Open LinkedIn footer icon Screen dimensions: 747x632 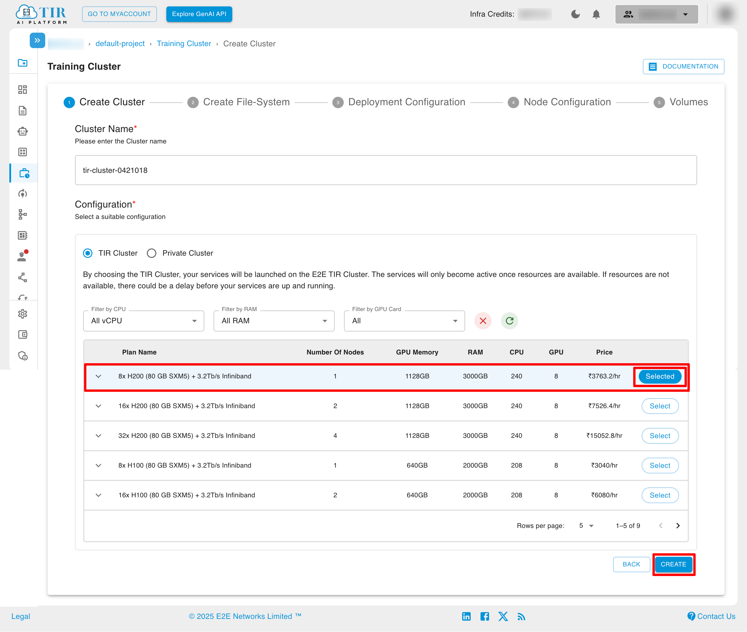(466, 616)
